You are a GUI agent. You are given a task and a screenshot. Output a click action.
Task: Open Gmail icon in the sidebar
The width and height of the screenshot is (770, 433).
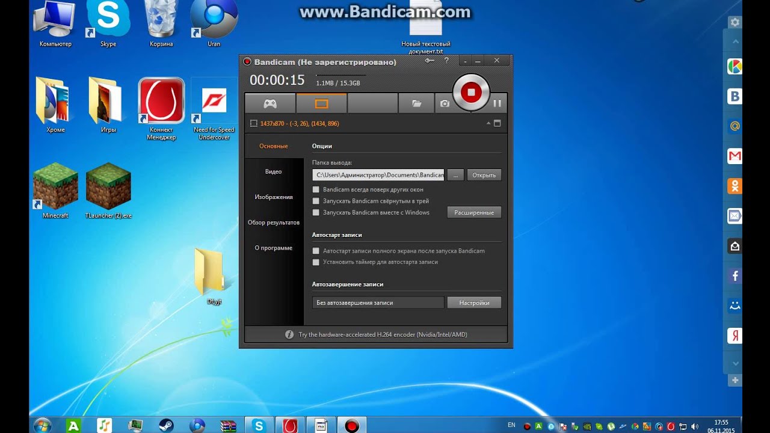click(735, 156)
